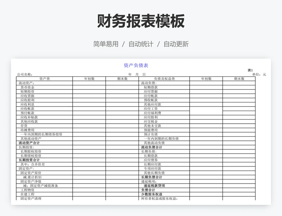The height and width of the screenshot is (216, 282).
Task: Select the 一年内到期的长期债券投资 row
Action: coord(41,134)
